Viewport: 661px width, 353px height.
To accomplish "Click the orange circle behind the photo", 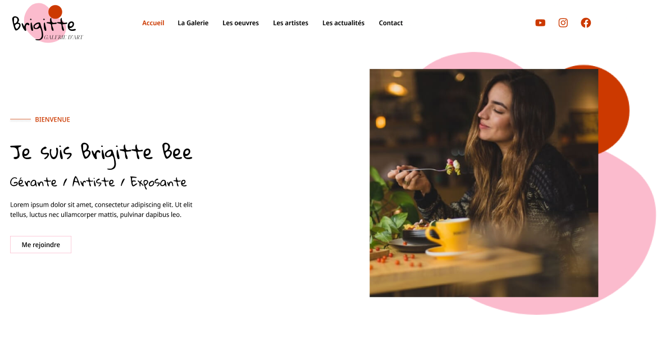I will pos(613,109).
